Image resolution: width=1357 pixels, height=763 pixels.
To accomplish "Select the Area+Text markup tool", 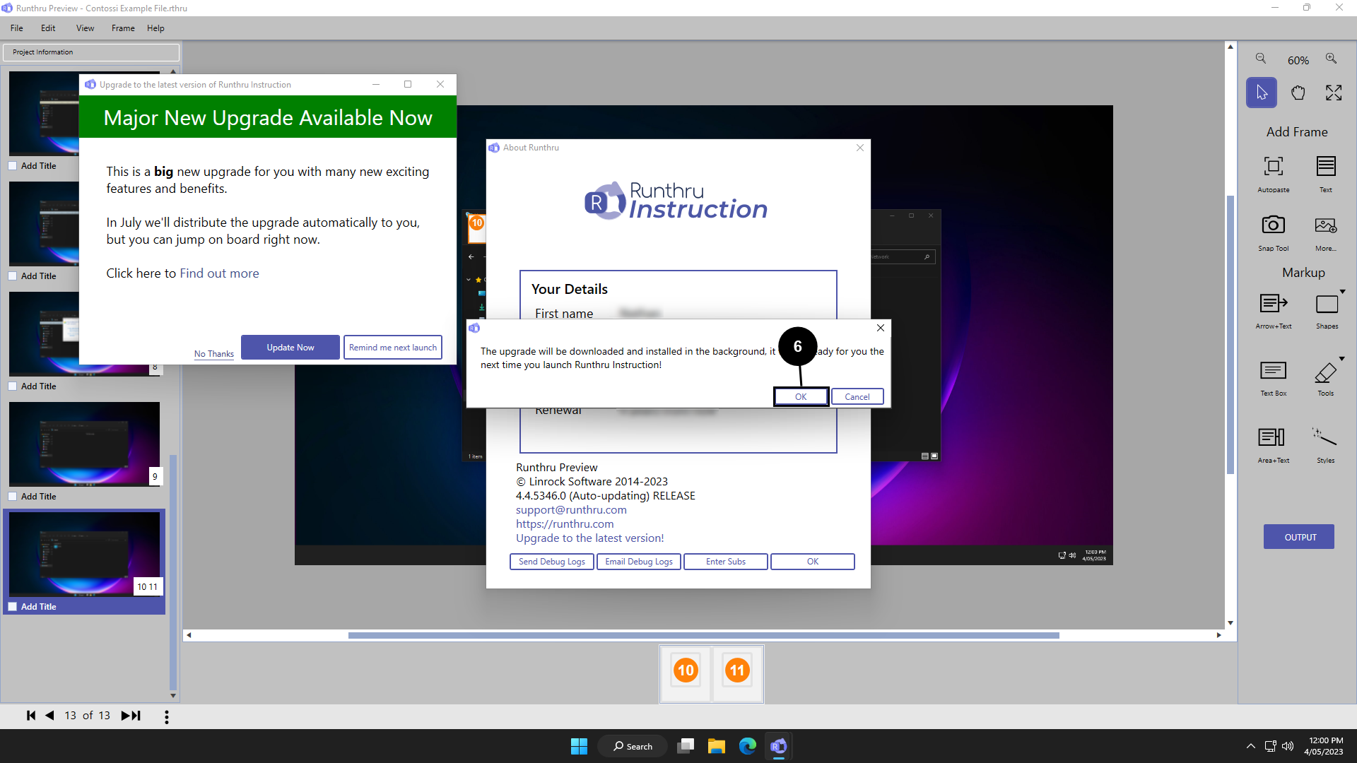I will (1273, 438).
